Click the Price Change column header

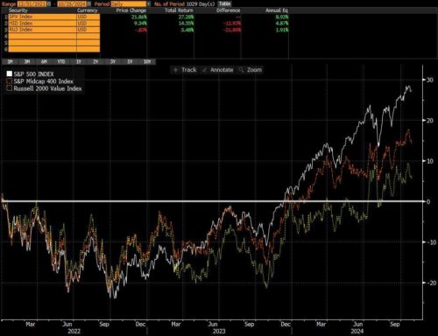tap(131, 10)
